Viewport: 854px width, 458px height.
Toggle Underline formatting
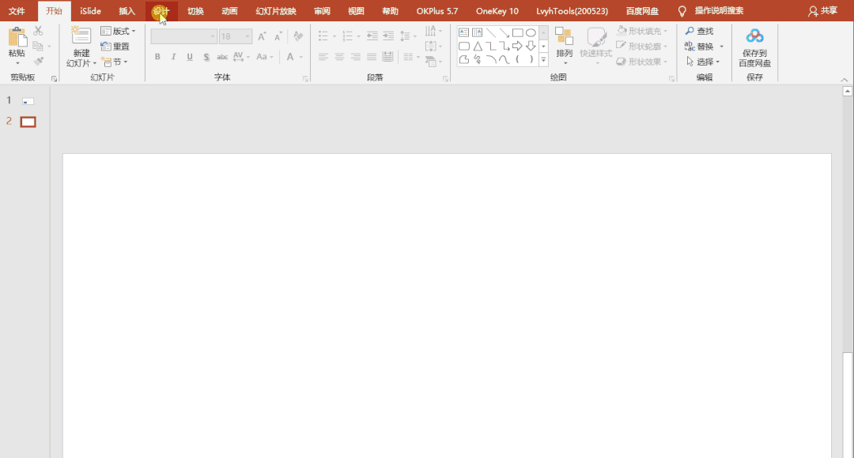click(x=190, y=57)
